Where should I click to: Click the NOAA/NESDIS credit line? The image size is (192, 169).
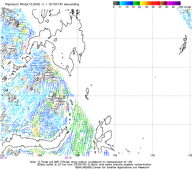(112, 167)
